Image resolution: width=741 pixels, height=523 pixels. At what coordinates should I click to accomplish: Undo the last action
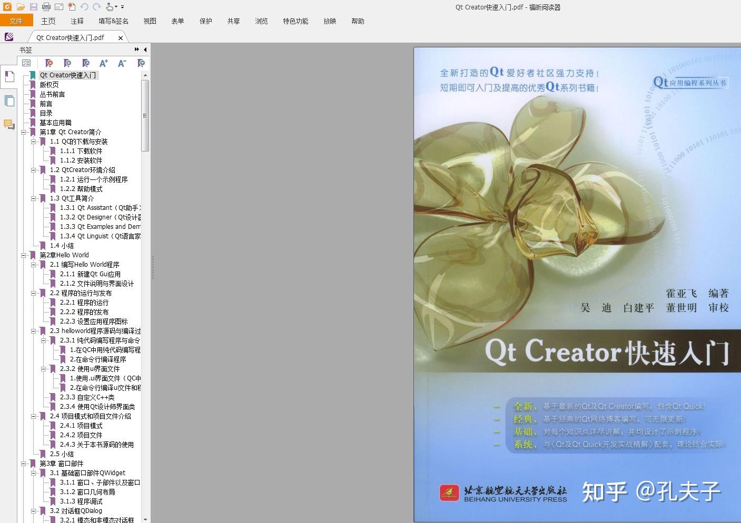click(x=83, y=7)
